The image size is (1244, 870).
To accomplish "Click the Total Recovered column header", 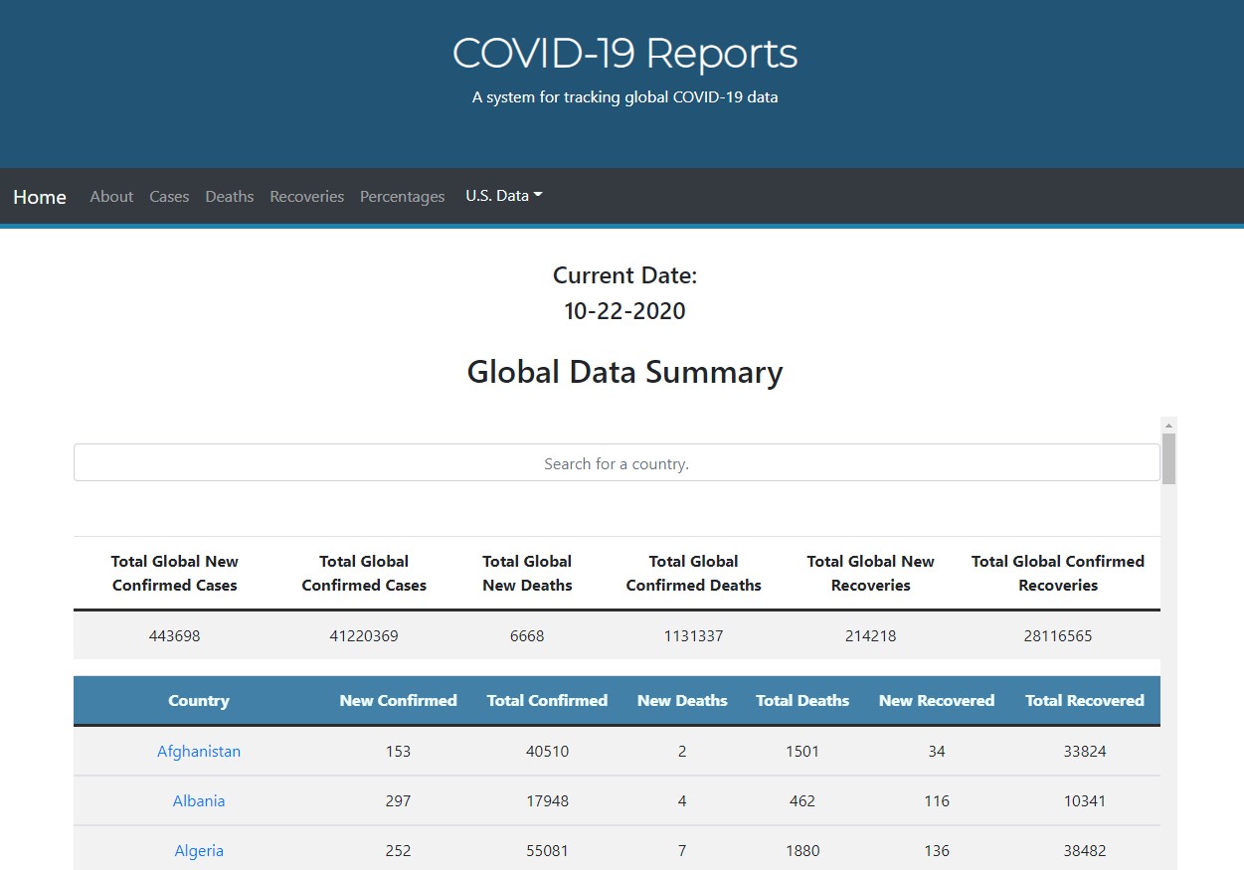I will 1085,701.
